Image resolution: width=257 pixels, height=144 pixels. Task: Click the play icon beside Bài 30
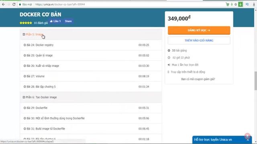(25, 118)
